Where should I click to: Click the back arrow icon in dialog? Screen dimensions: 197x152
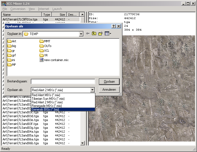point(88,34)
